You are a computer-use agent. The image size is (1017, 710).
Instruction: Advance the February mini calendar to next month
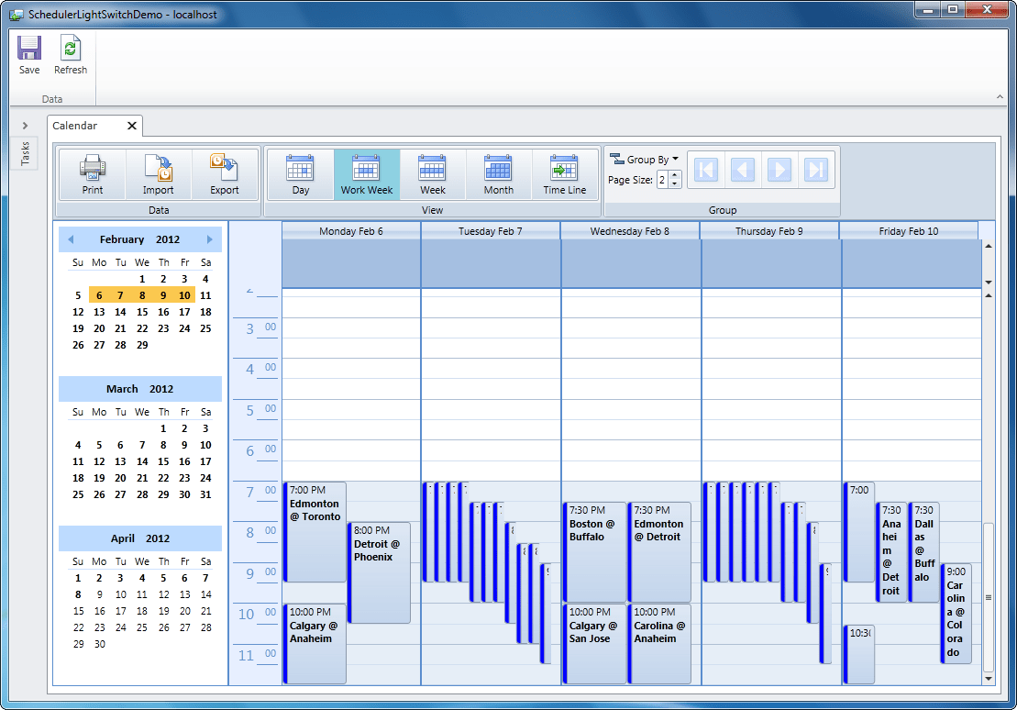pyautogui.click(x=211, y=239)
